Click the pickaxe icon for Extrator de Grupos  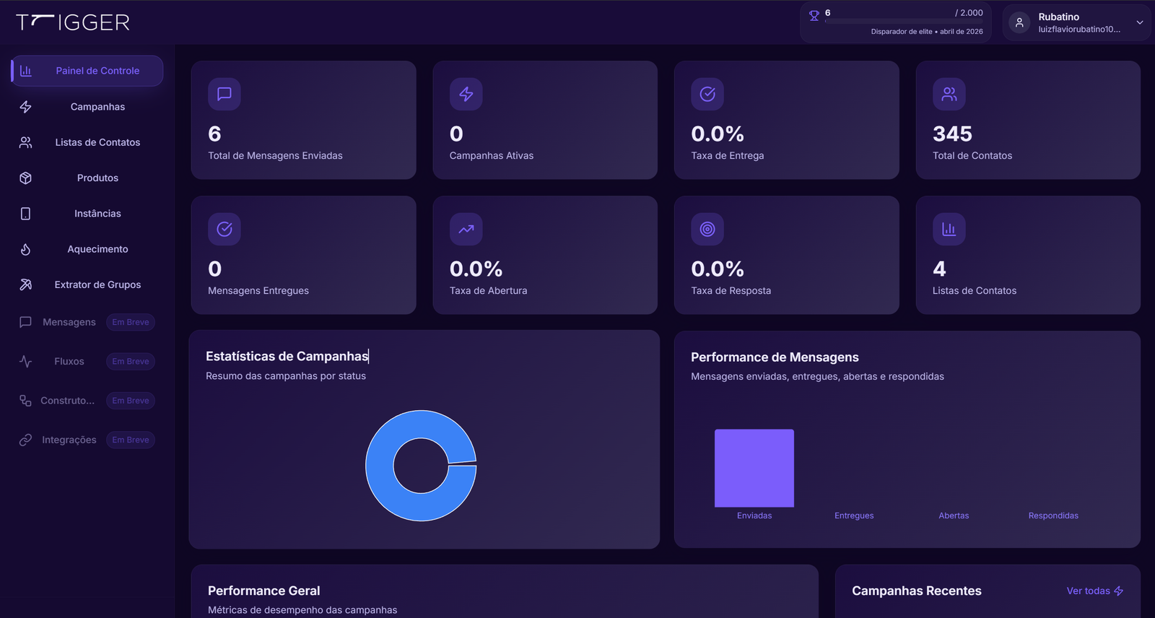26,284
